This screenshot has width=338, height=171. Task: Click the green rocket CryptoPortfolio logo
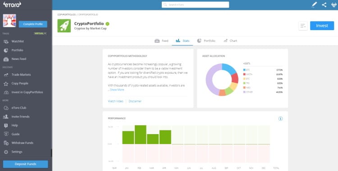(x=64, y=26)
